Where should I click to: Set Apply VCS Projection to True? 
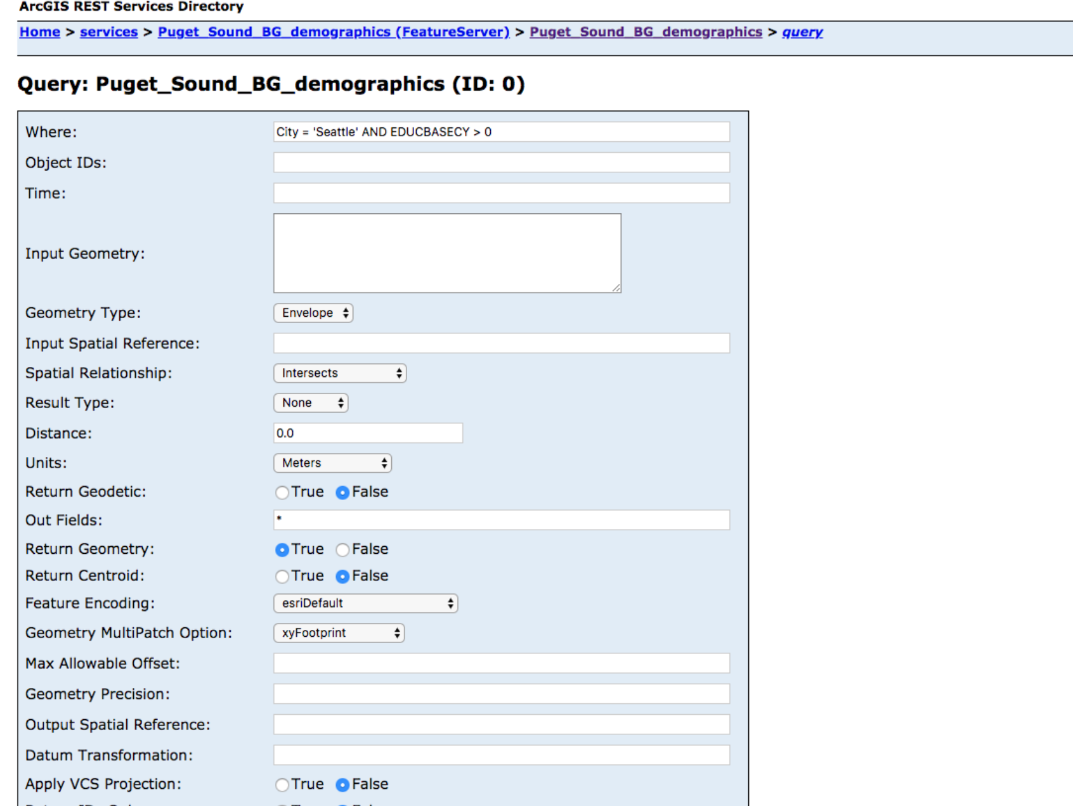point(282,784)
